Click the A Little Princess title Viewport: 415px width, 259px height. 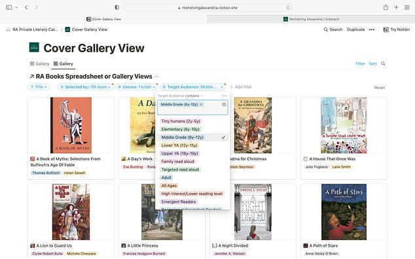tap(143, 245)
